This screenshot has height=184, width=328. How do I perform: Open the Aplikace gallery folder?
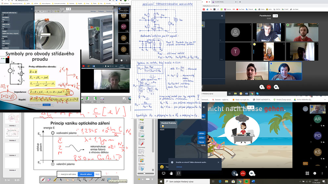(x=142, y=161)
